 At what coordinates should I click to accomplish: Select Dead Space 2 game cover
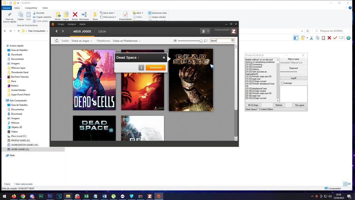pyautogui.click(x=94, y=128)
